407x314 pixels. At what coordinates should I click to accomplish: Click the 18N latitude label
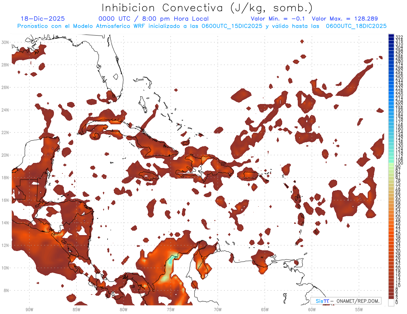click(x=6, y=177)
